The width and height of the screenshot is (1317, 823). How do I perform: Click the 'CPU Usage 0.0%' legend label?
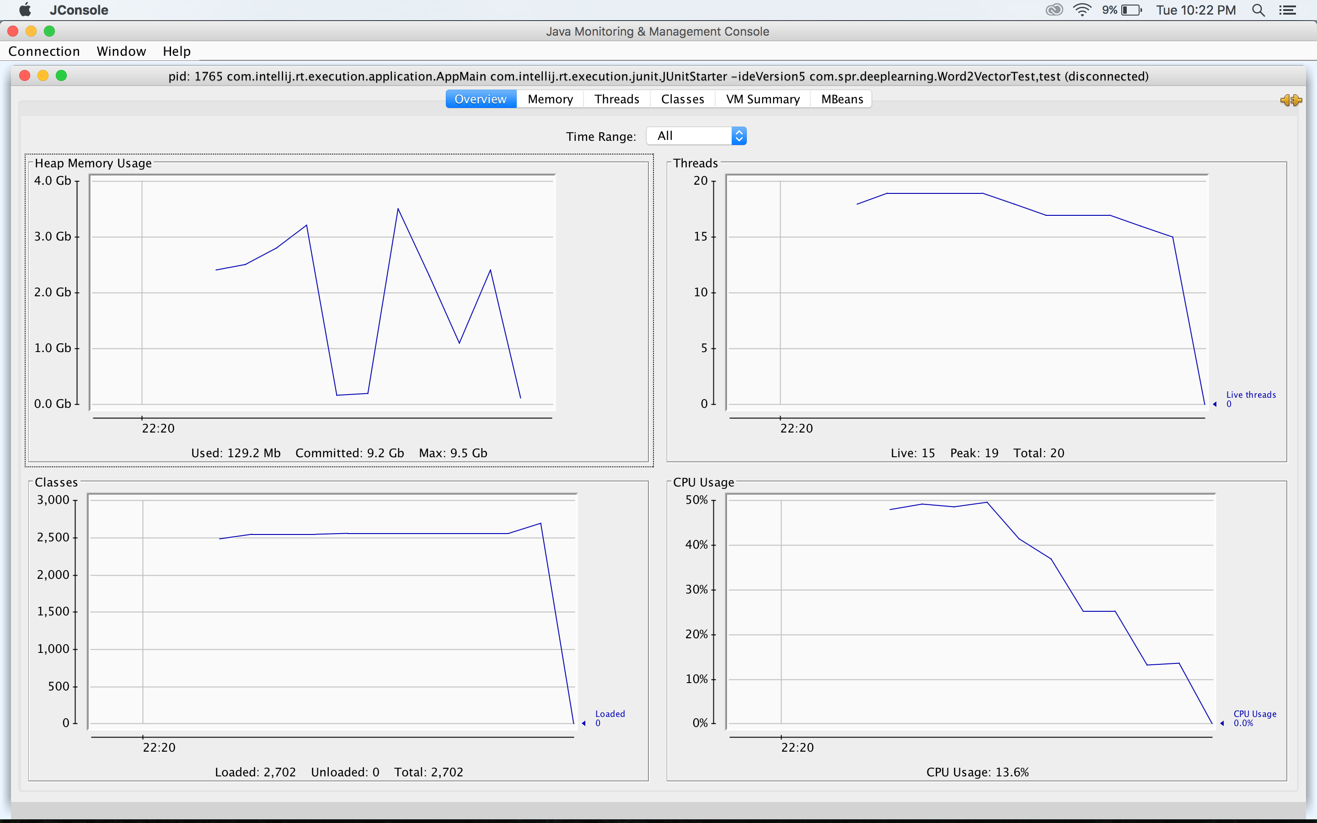[x=1254, y=718]
